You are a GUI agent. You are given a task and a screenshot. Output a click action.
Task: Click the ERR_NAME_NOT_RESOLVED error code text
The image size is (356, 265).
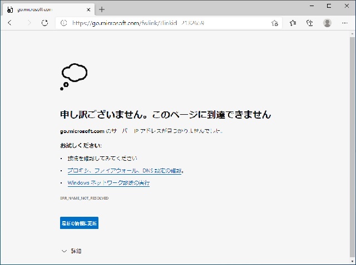[84, 198]
